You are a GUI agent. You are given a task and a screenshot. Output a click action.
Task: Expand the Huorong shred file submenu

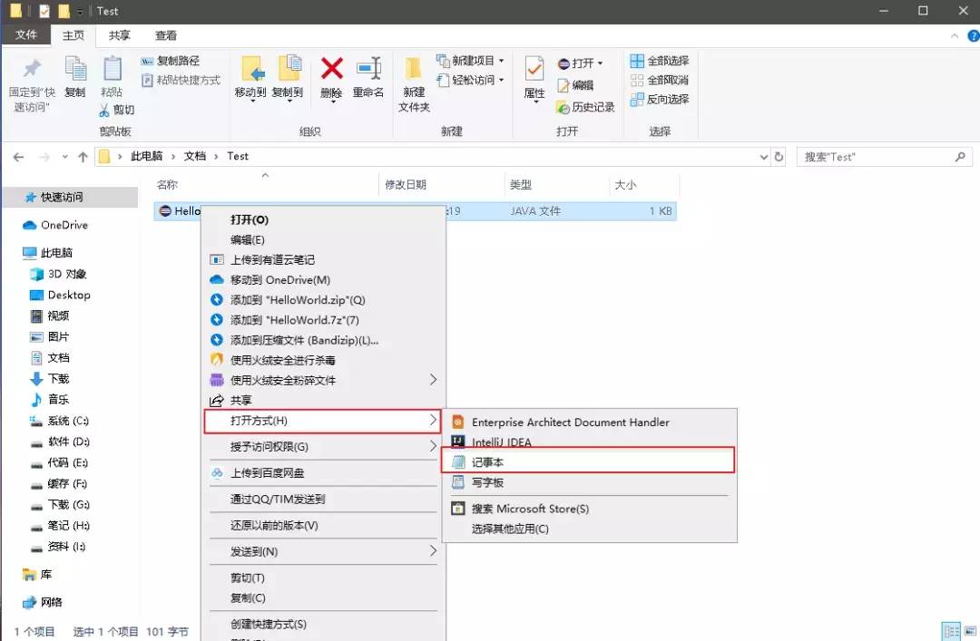(322, 380)
